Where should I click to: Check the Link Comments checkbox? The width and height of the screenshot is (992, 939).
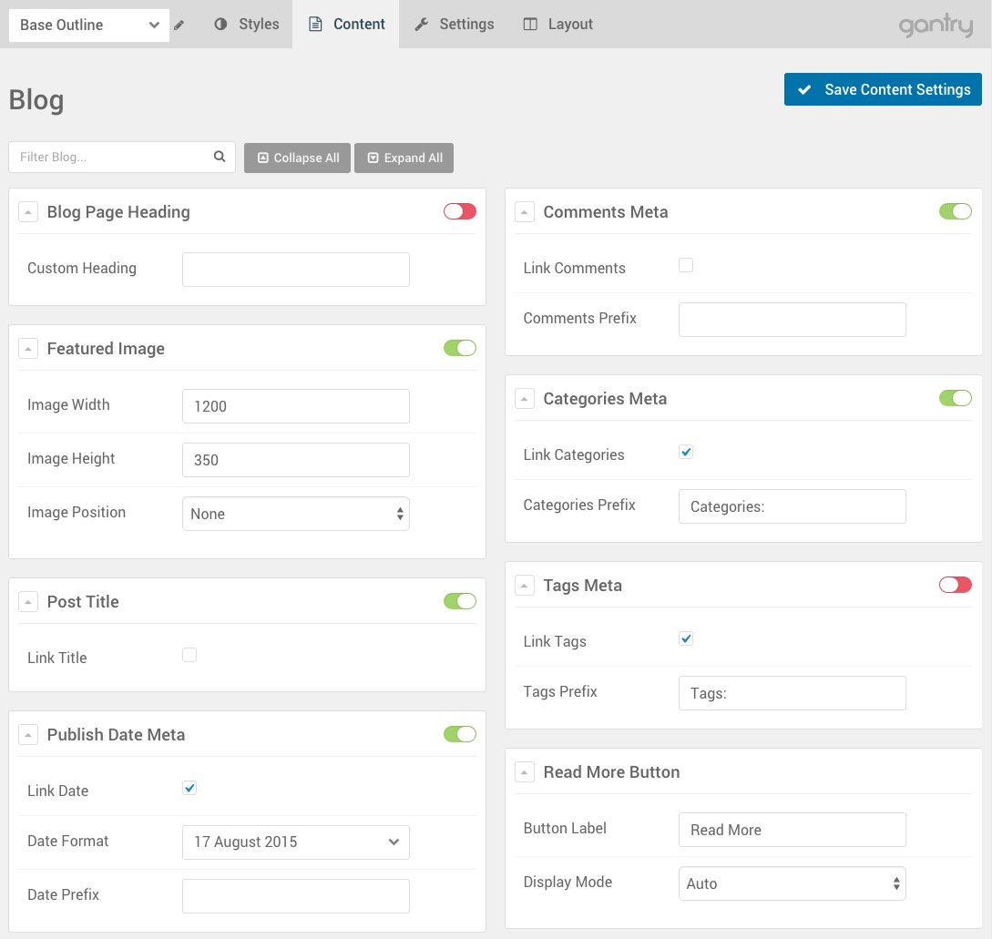686,265
